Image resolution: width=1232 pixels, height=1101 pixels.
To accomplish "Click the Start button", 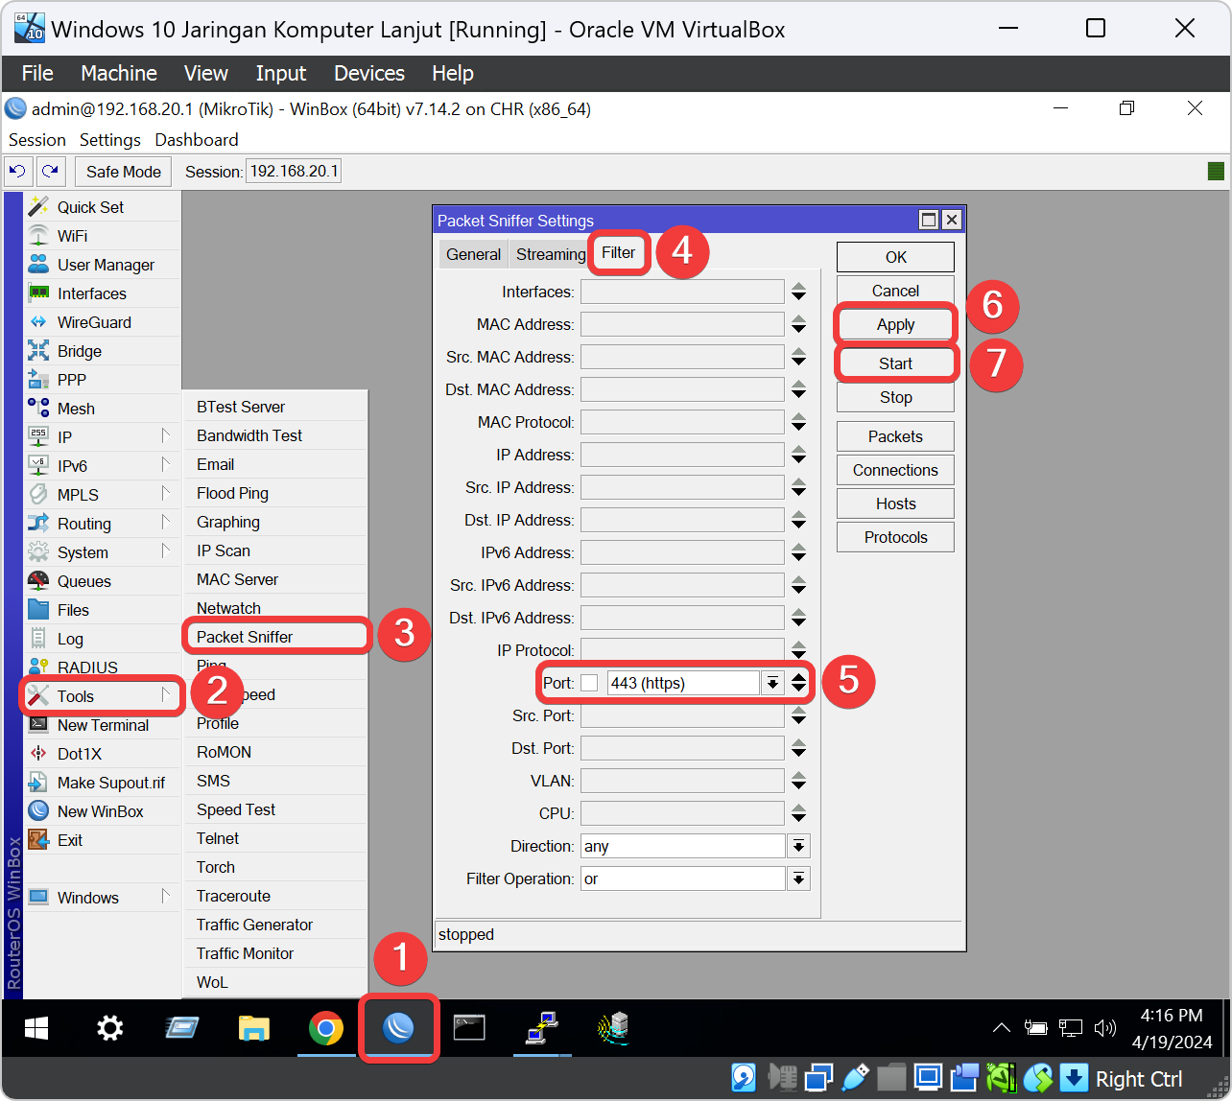I will pyautogui.click(x=895, y=363).
